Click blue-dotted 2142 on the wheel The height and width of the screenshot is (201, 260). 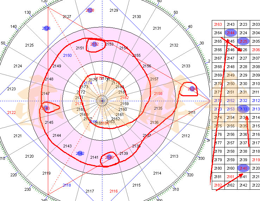point(80,153)
